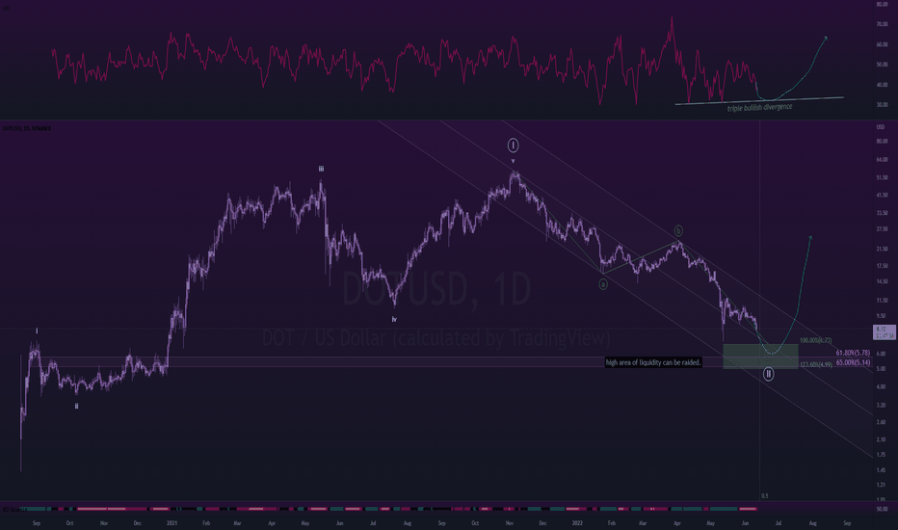Click the 123.60%(4.99) Fibonacci level label
This screenshot has width=898, height=530.
click(816, 364)
